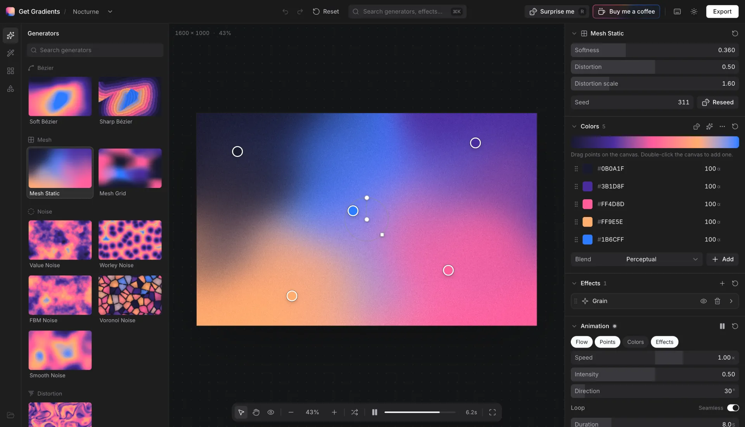Click Buy me a coffee
The image size is (745, 427).
(626, 12)
